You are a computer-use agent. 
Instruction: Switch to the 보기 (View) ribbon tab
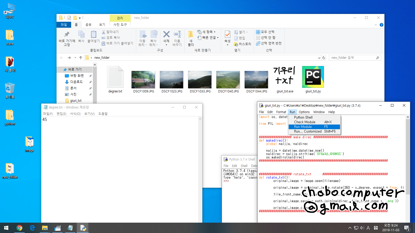pos(102,25)
